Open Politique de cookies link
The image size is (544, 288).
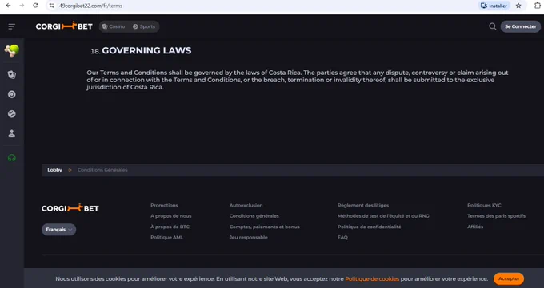pos(372,278)
